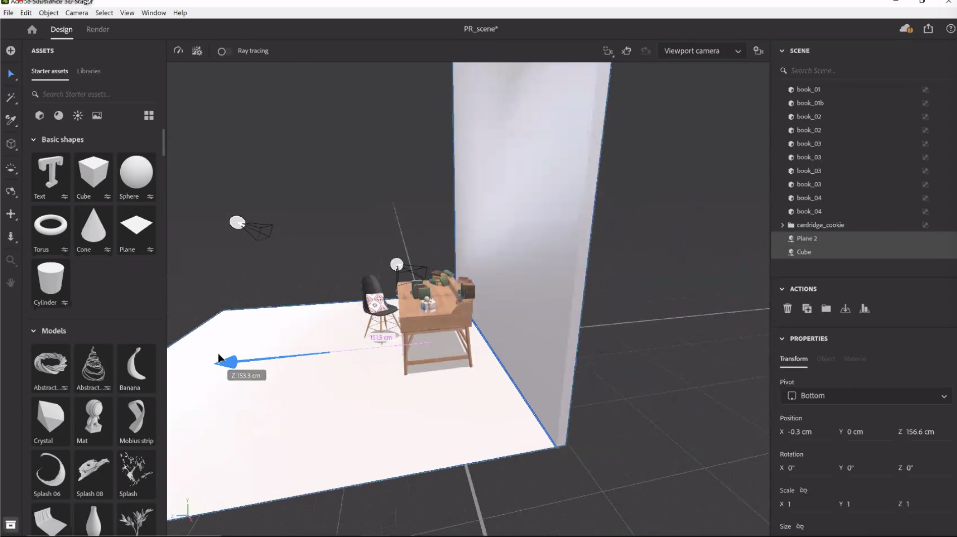Toggle visibility of book_01 item

click(x=925, y=89)
